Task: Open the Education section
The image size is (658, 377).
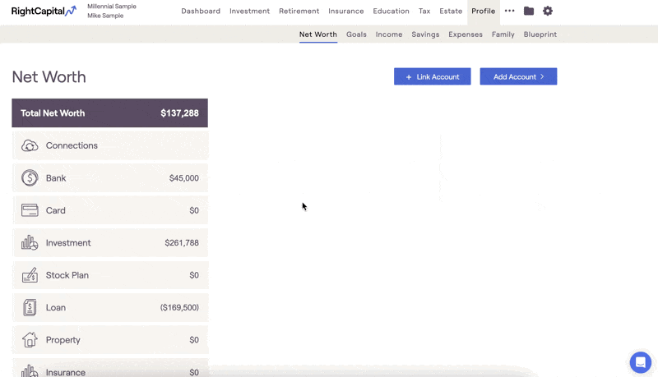Action: pos(392,11)
